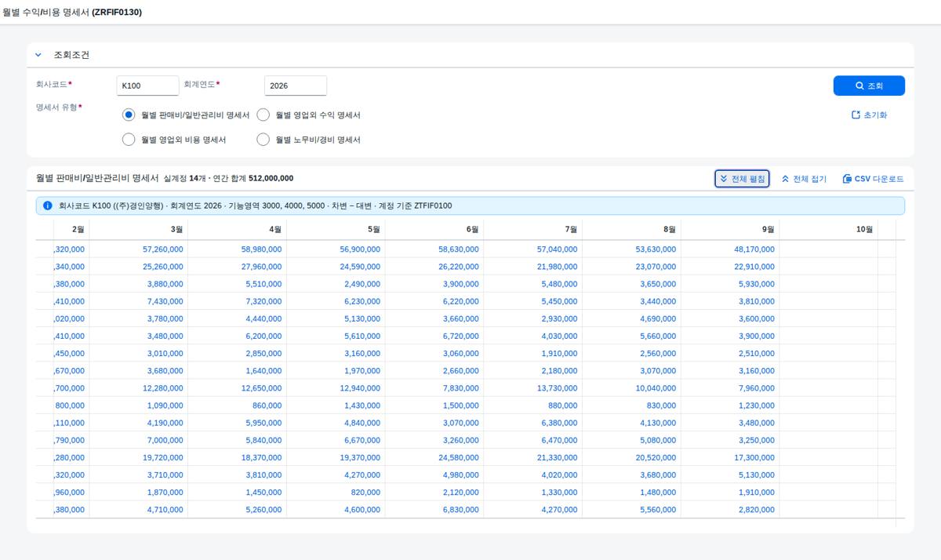Open the 12,280,000 amount link

[x=163, y=388]
